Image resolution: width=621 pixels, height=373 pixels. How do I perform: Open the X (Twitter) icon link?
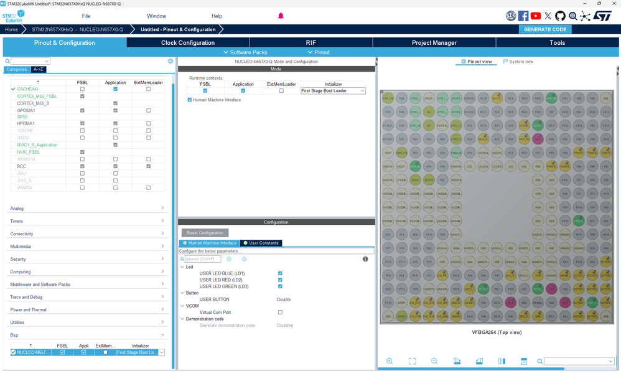[548, 16]
